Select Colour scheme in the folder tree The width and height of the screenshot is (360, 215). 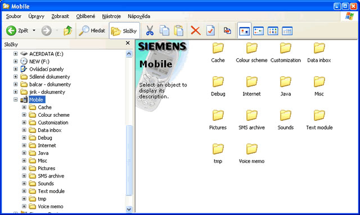point(54,115)
